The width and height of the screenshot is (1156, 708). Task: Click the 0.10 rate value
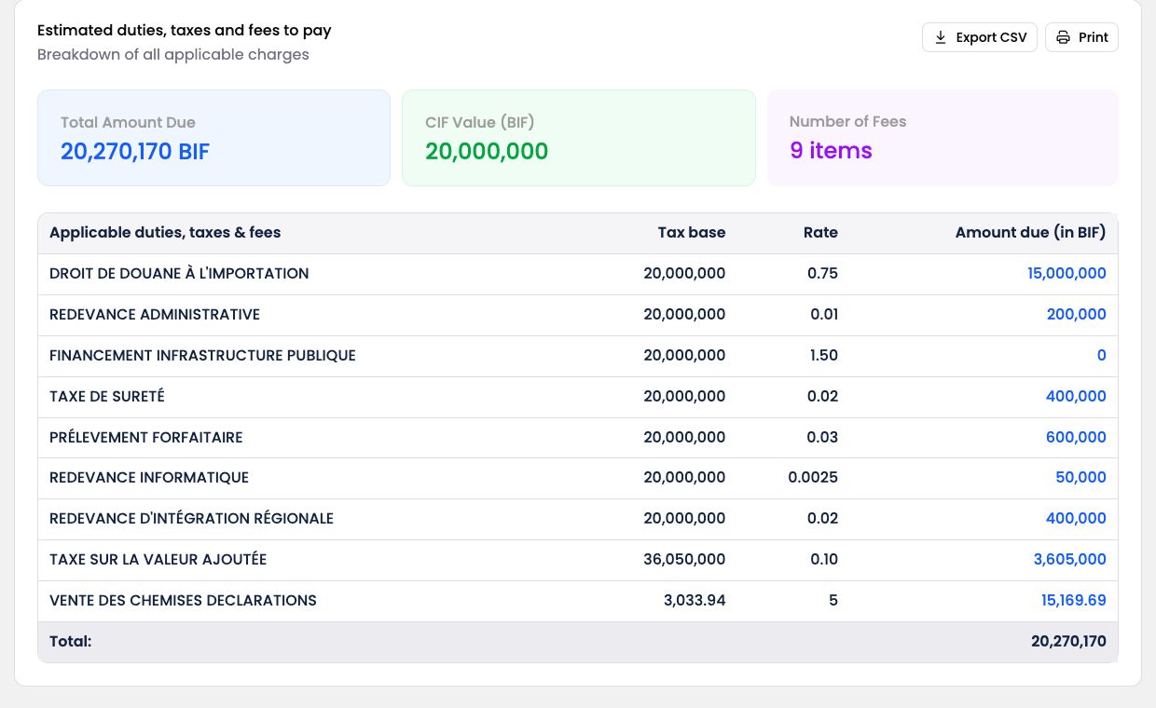[823, 560]
